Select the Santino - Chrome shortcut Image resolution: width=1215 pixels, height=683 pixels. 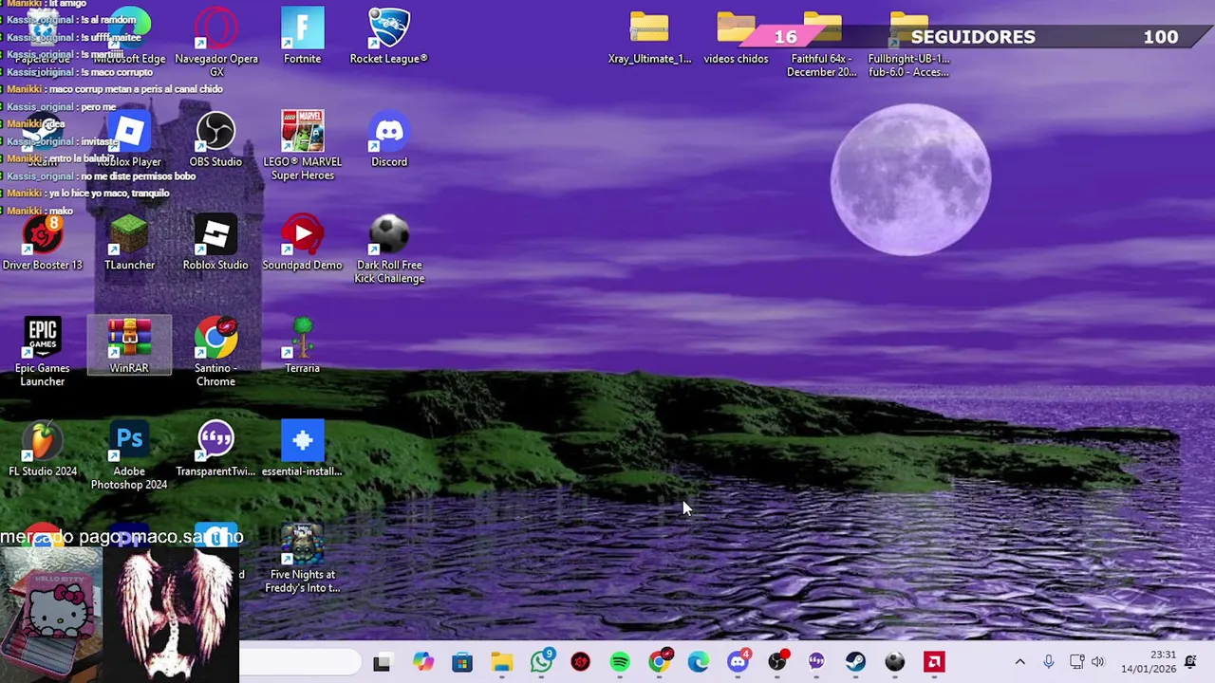coord(215,353)
